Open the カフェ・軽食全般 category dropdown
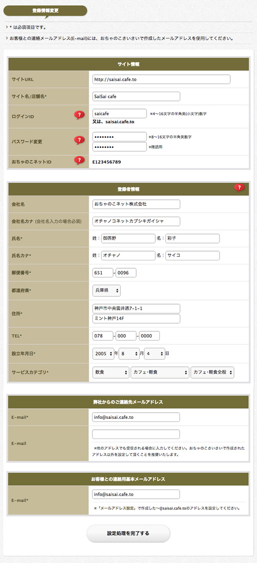Viewport: 257px width, 563px height. (213, 373)
